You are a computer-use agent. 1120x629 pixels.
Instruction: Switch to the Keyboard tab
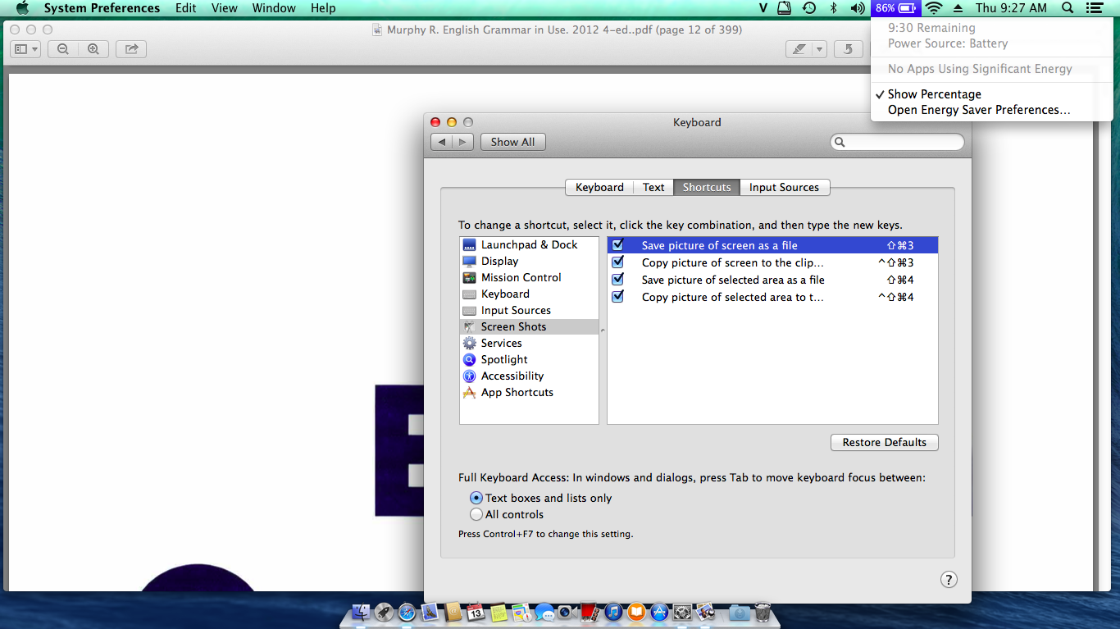[599, 187]
